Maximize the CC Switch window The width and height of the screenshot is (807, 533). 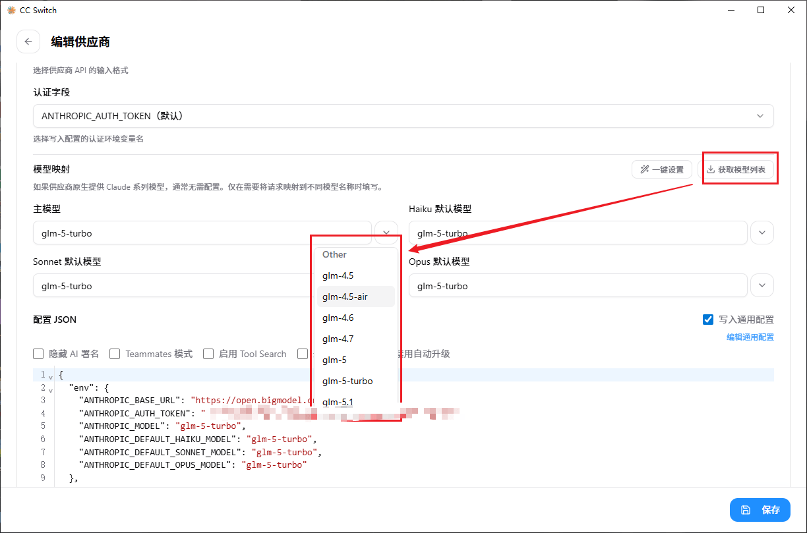pos(761,10)
